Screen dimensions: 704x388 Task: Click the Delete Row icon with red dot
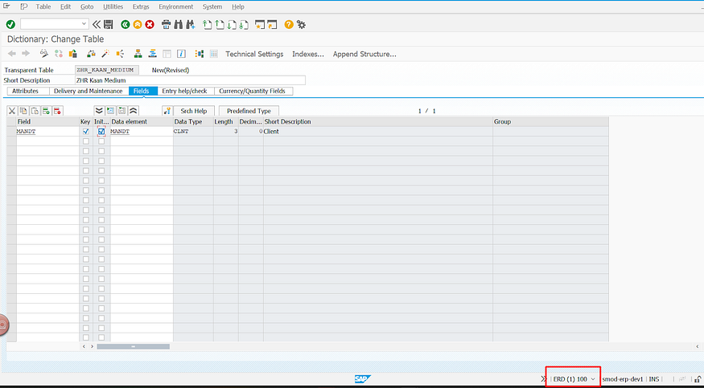(x=57, y=111)
